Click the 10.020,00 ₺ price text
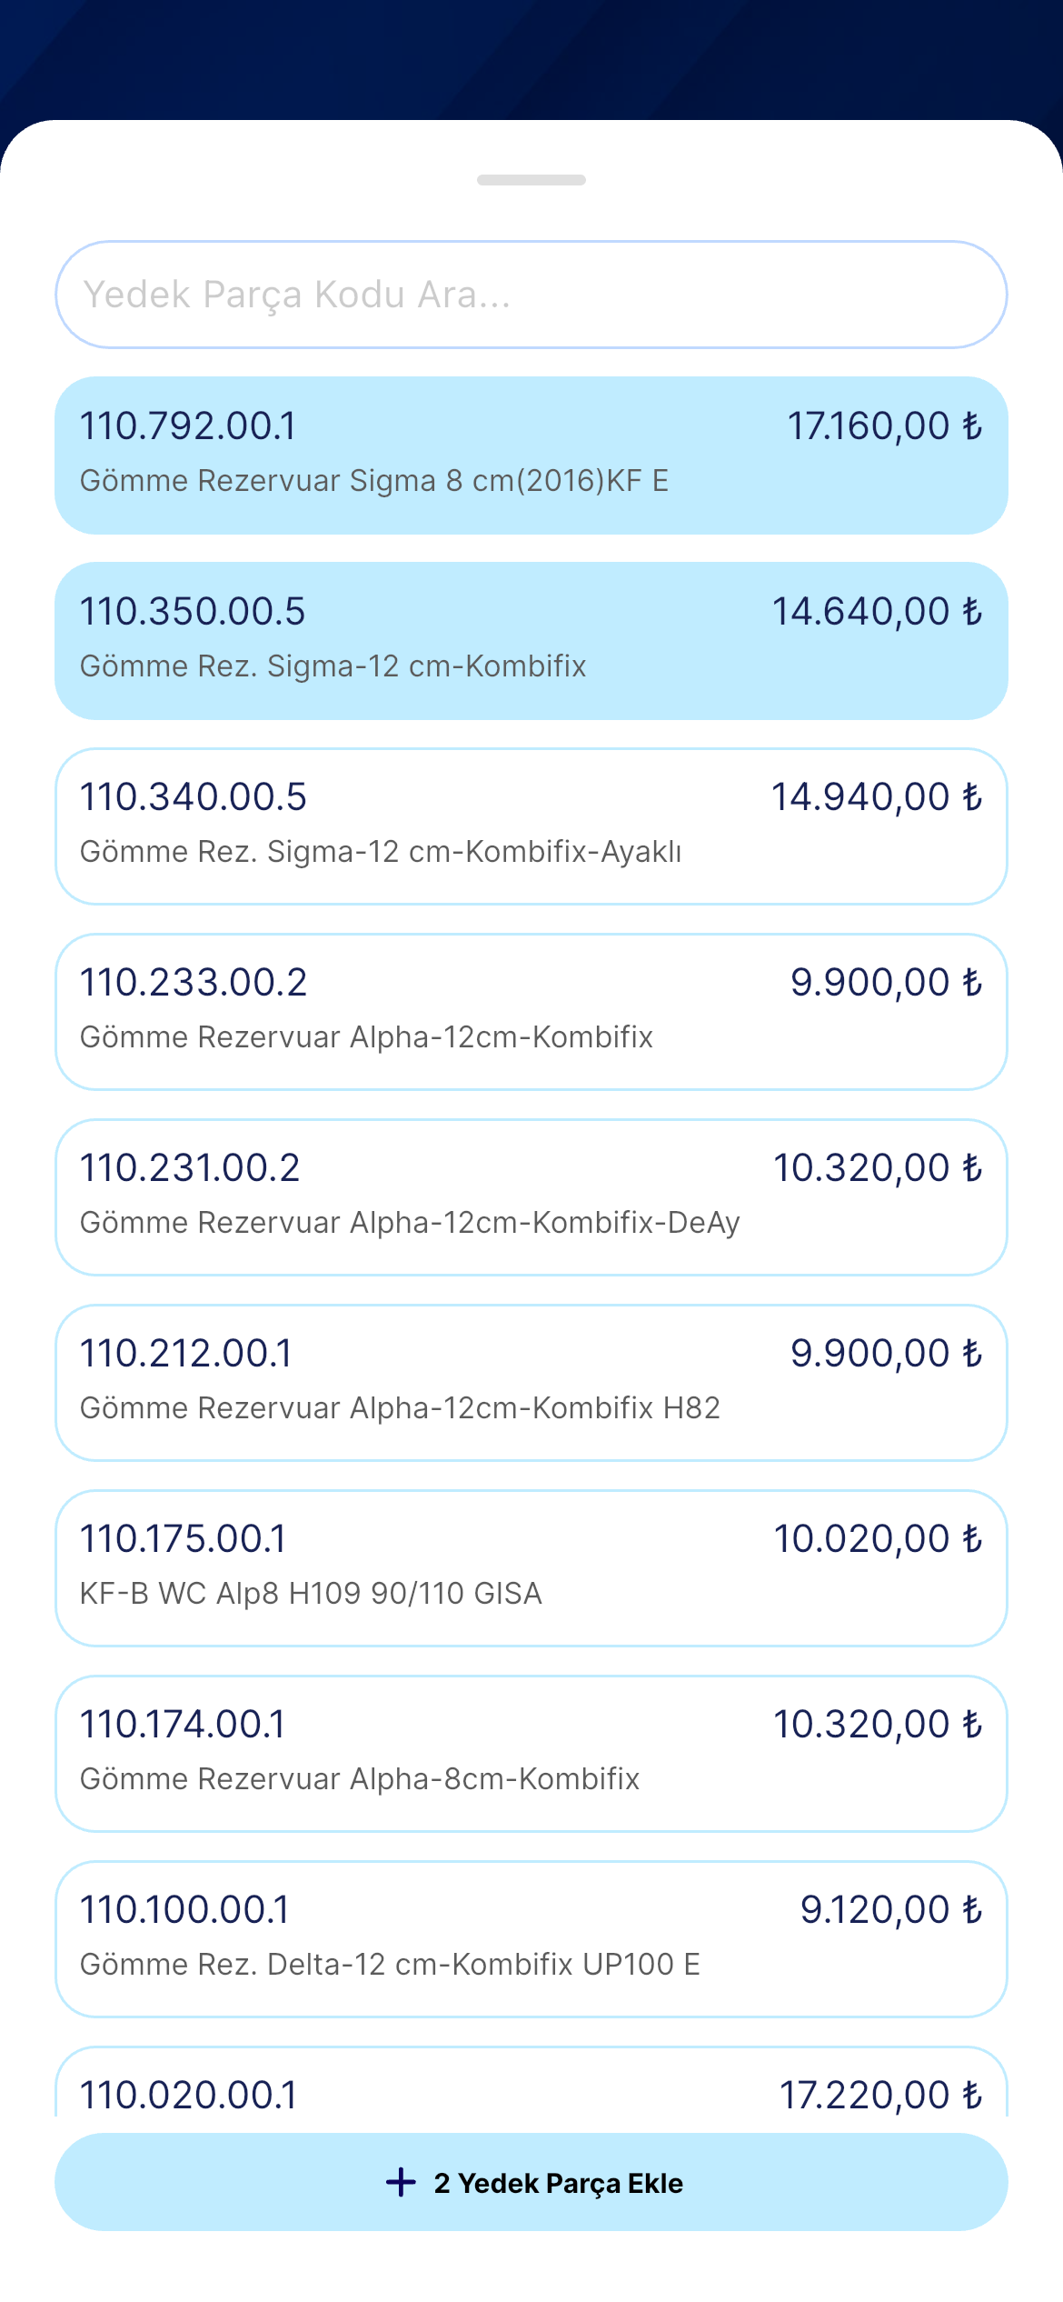The image size is (1063, 2302). 878,1539
